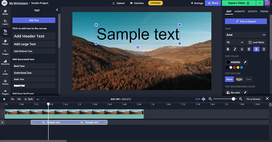Screen dimensions: 272x142
Task: Open the Arial font dropdown
Action: point(246,35)
